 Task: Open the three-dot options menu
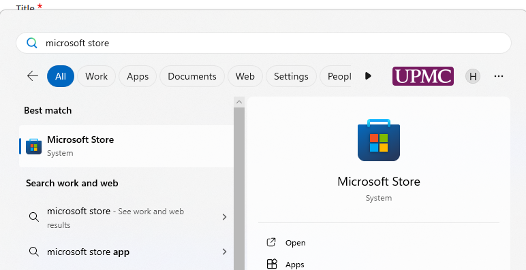coord(499,76)
